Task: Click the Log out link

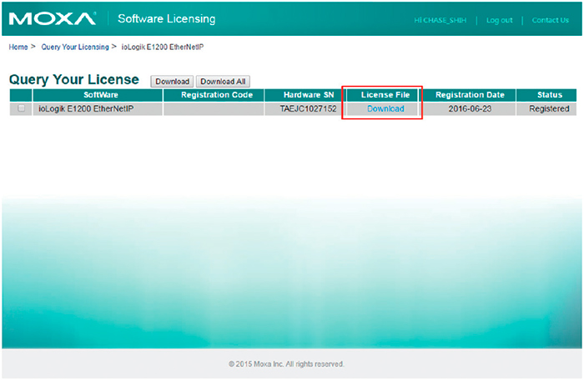Action: click(x=499, y=20)
